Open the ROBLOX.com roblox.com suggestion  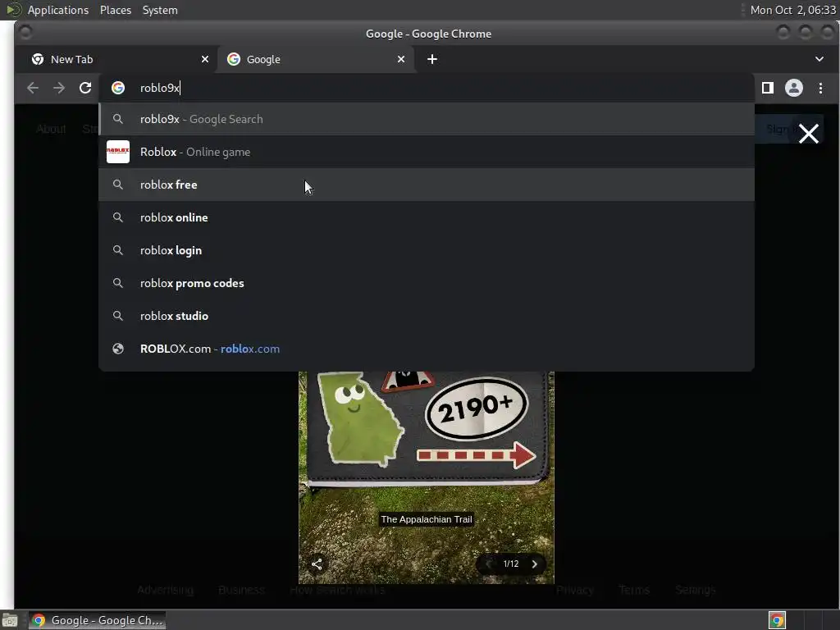427,349
